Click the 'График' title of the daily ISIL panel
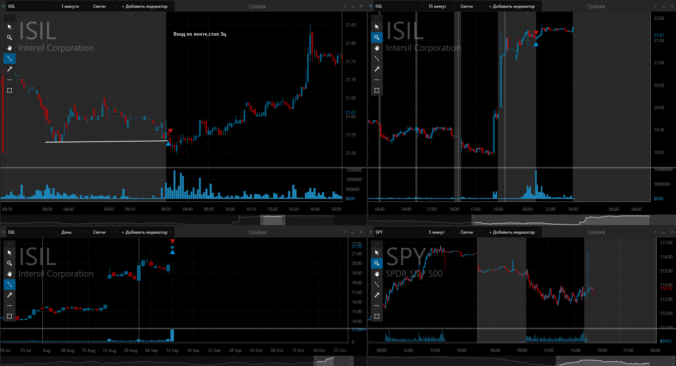This screenshot has width=676, height=366. (x=257, y=232)
